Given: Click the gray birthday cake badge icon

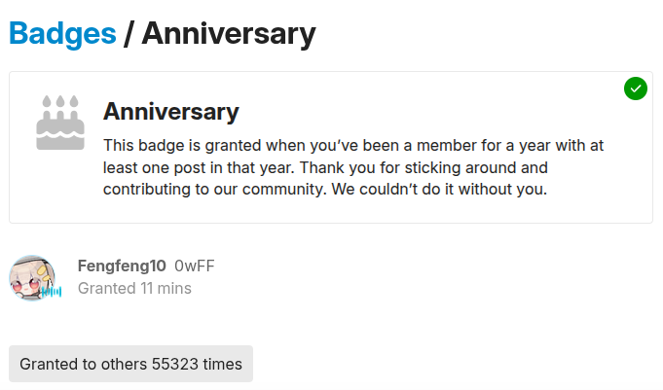Looking at the screenshot, I should pyautogui.click(x=60, y=123).
